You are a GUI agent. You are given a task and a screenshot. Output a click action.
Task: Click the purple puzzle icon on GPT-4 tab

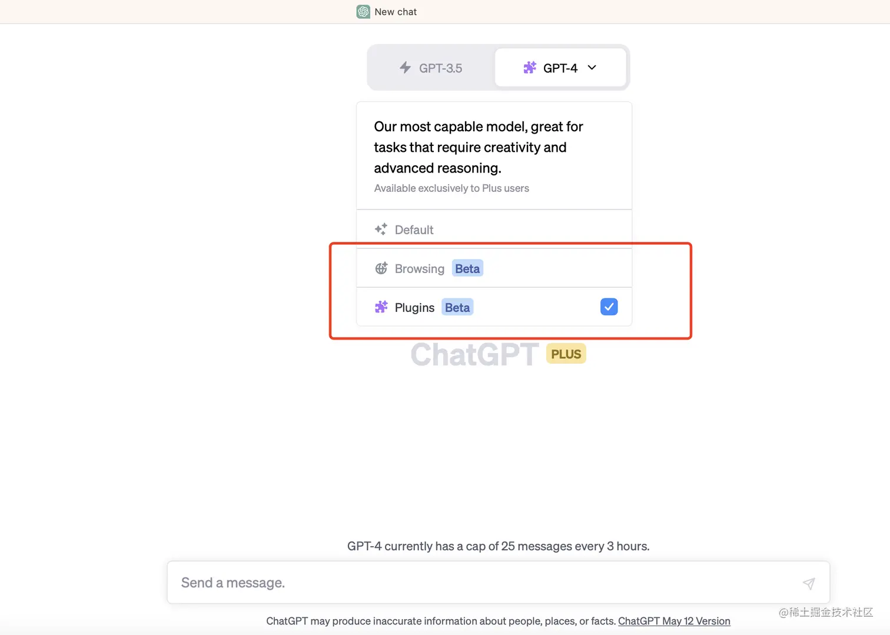point(530,68)
